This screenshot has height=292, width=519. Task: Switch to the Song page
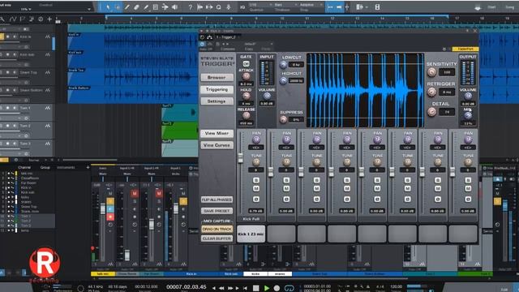(510, 7)
